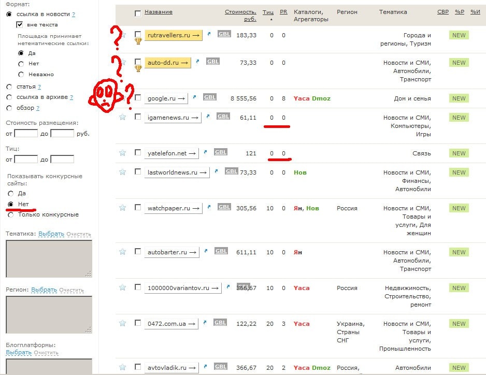Image resolution: width=486 pixels, height=375 pixels.
Task: Open 0472.com.ua external link icon
Action: pos(205,322)
